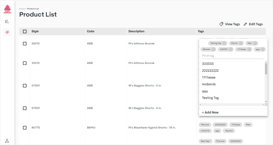This screenshot has height=145, width=273.
Task: Click Edit Tags button
Action: (253, 24)
